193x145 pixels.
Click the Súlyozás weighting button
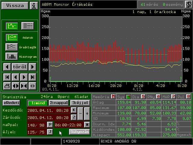(80, 132)
